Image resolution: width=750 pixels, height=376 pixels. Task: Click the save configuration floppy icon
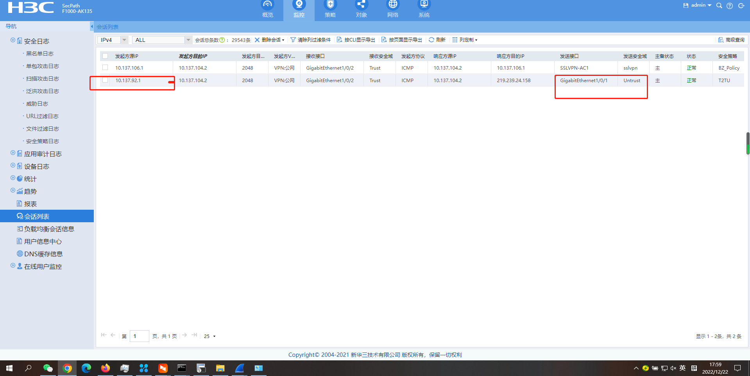[686, 5]
